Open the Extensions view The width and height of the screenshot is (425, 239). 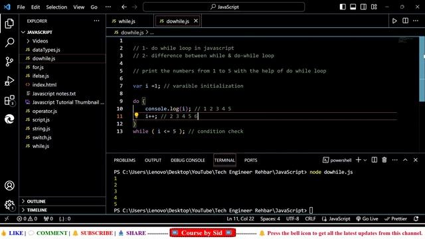9,100
